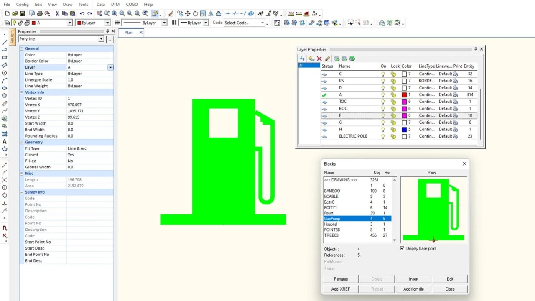
Task: Expand the Layer property dropdown arrow
Action: coord(110,67)
